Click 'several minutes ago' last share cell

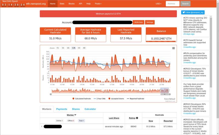pos(114,127)
